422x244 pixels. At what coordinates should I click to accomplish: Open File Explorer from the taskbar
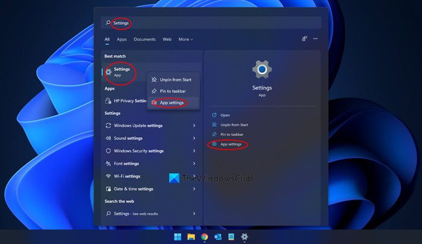click(191, 237)
